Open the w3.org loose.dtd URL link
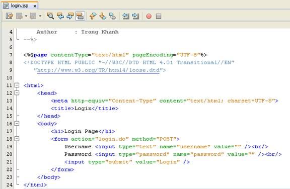This screenshot has height=189, width=290. point(98,70)
